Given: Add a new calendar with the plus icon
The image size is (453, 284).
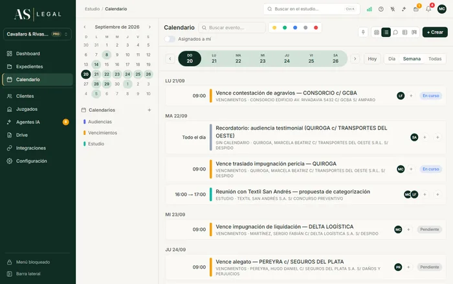Looking at the screenshot, I should coord(149,110).
